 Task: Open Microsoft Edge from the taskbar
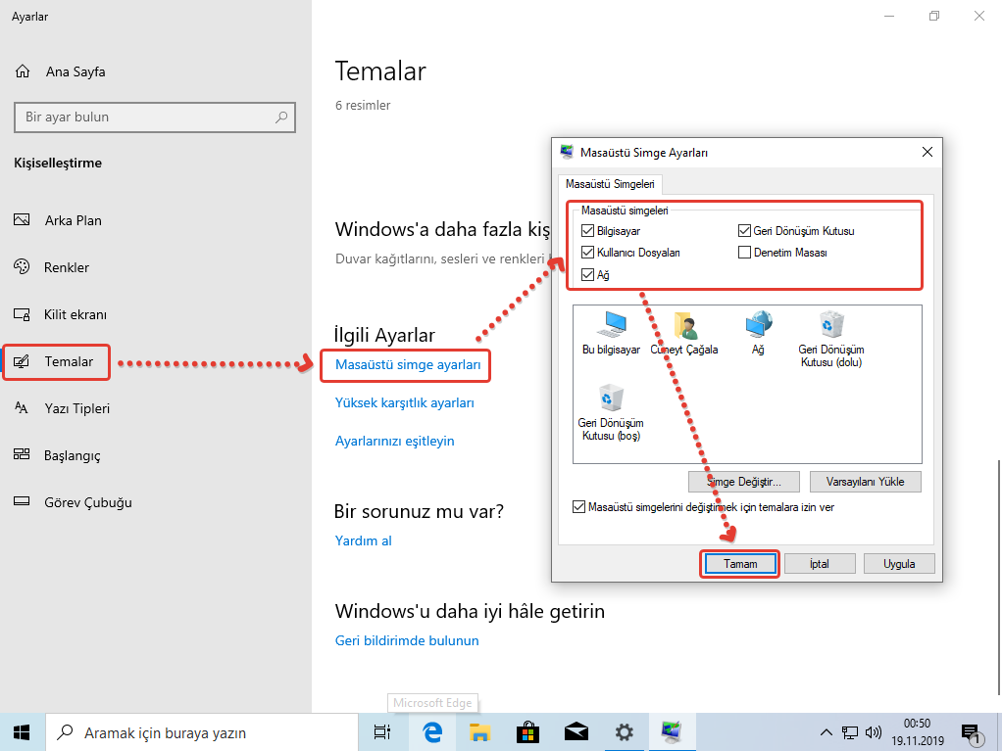click(x=431, y=731)
